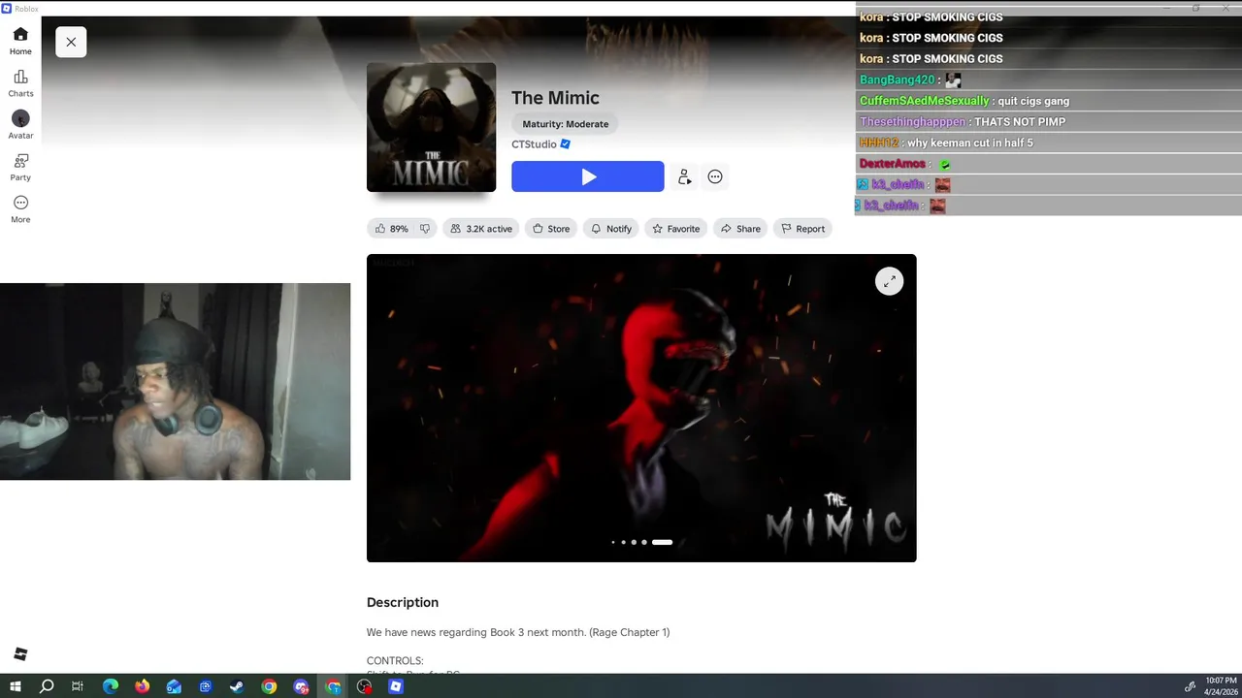Open the game Store

coord(551,229)
